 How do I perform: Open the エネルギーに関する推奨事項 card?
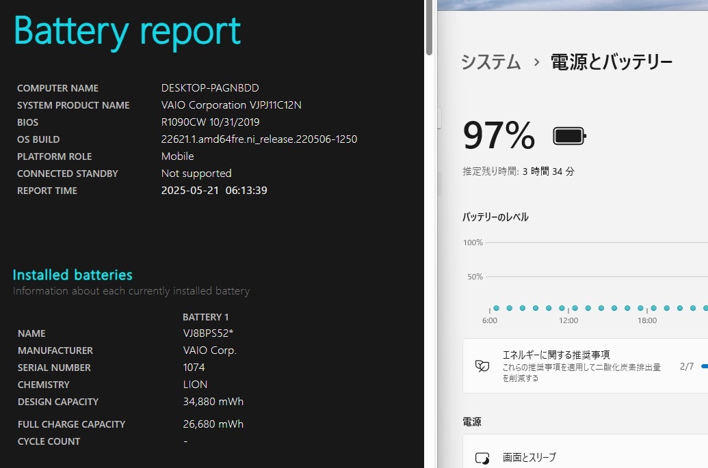[x=585, y=366]
